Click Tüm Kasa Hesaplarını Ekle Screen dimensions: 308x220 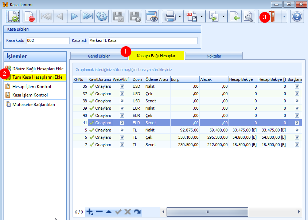(37, 77)
